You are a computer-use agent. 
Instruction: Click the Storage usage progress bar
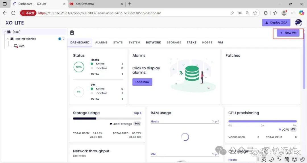click(x=107, y=118)
